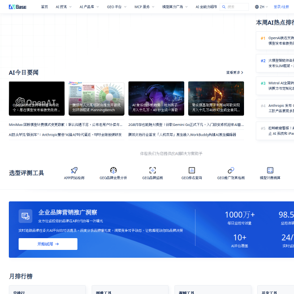Click the globe language icon
This screenshot has height=294, width=294.
pos(257,7)
